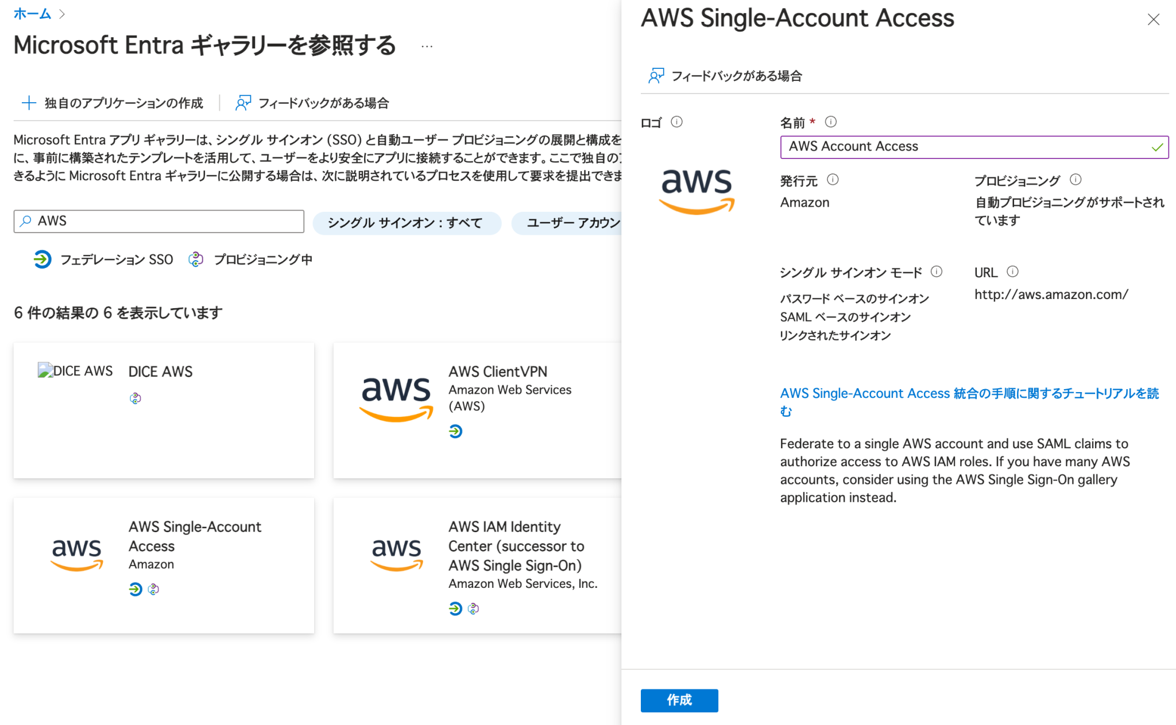Screen dimensions: 1176x725
Task: Click the federated SSO badge on AWS ClientVPN tile
Action: coord(455,431)
